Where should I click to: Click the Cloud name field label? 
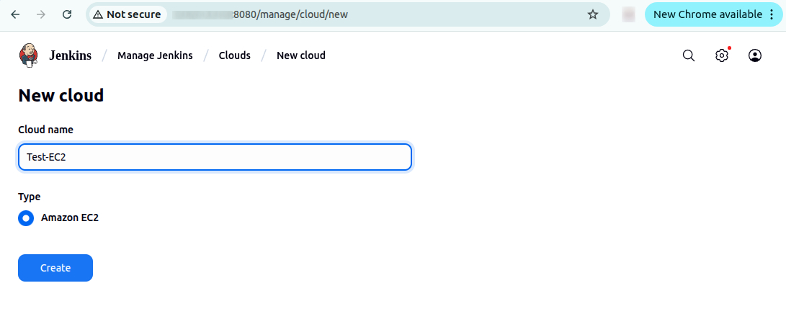pyautogui.click(x=45, y=130)
